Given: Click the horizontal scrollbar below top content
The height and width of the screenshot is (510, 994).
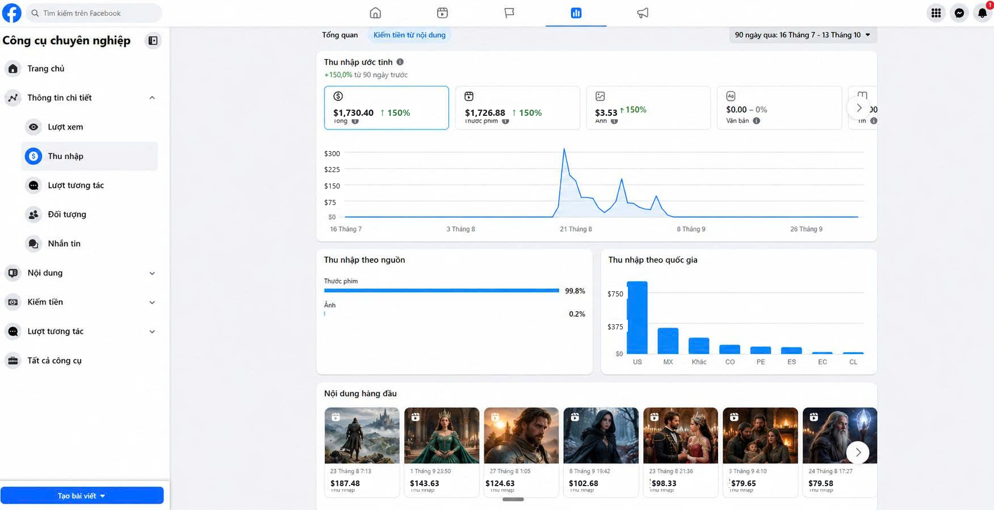Looking at the screenshot, I should [x=513, y=499].
